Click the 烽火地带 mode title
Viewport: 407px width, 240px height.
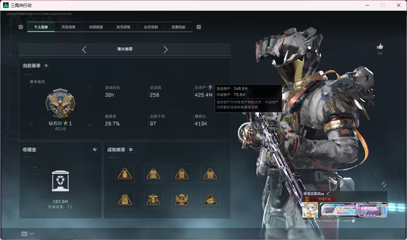coord(125,49)
